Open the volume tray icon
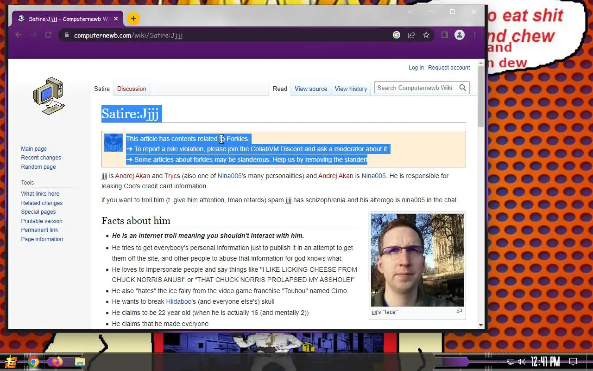This screenshot has width=593, height=371. pos(522,362)
